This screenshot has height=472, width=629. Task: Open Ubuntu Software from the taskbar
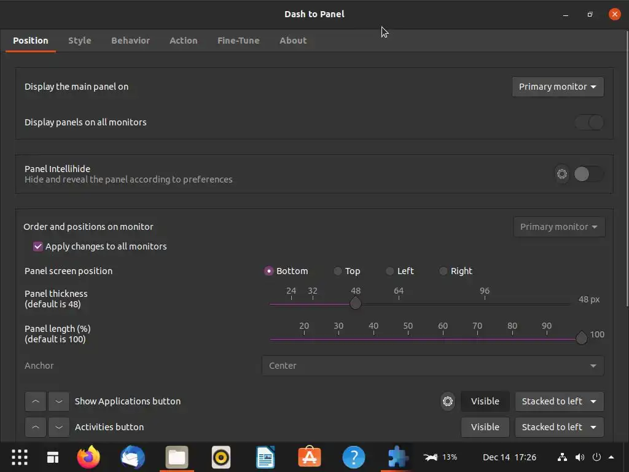310,457
